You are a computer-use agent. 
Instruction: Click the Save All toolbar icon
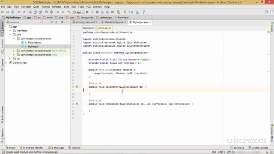tap(8, 12)
